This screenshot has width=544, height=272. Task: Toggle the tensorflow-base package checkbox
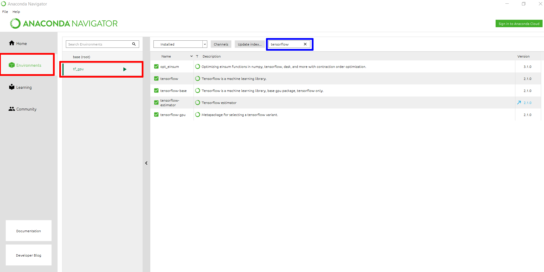tap(156, 90)
